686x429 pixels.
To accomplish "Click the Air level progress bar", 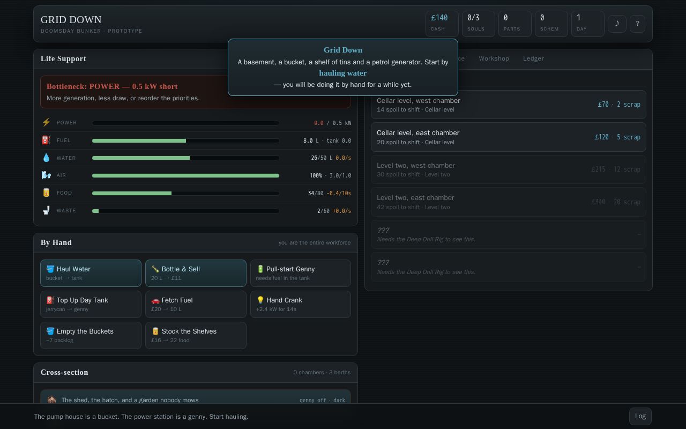I will point(185,175).
